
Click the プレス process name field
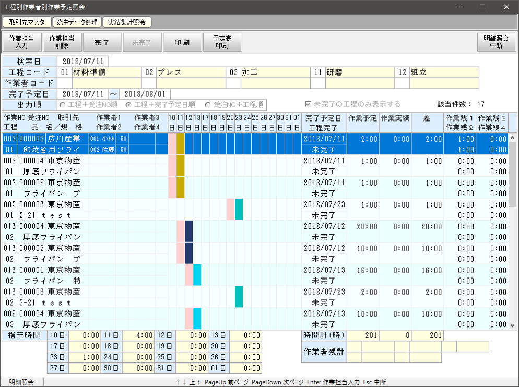pos(191,72)
